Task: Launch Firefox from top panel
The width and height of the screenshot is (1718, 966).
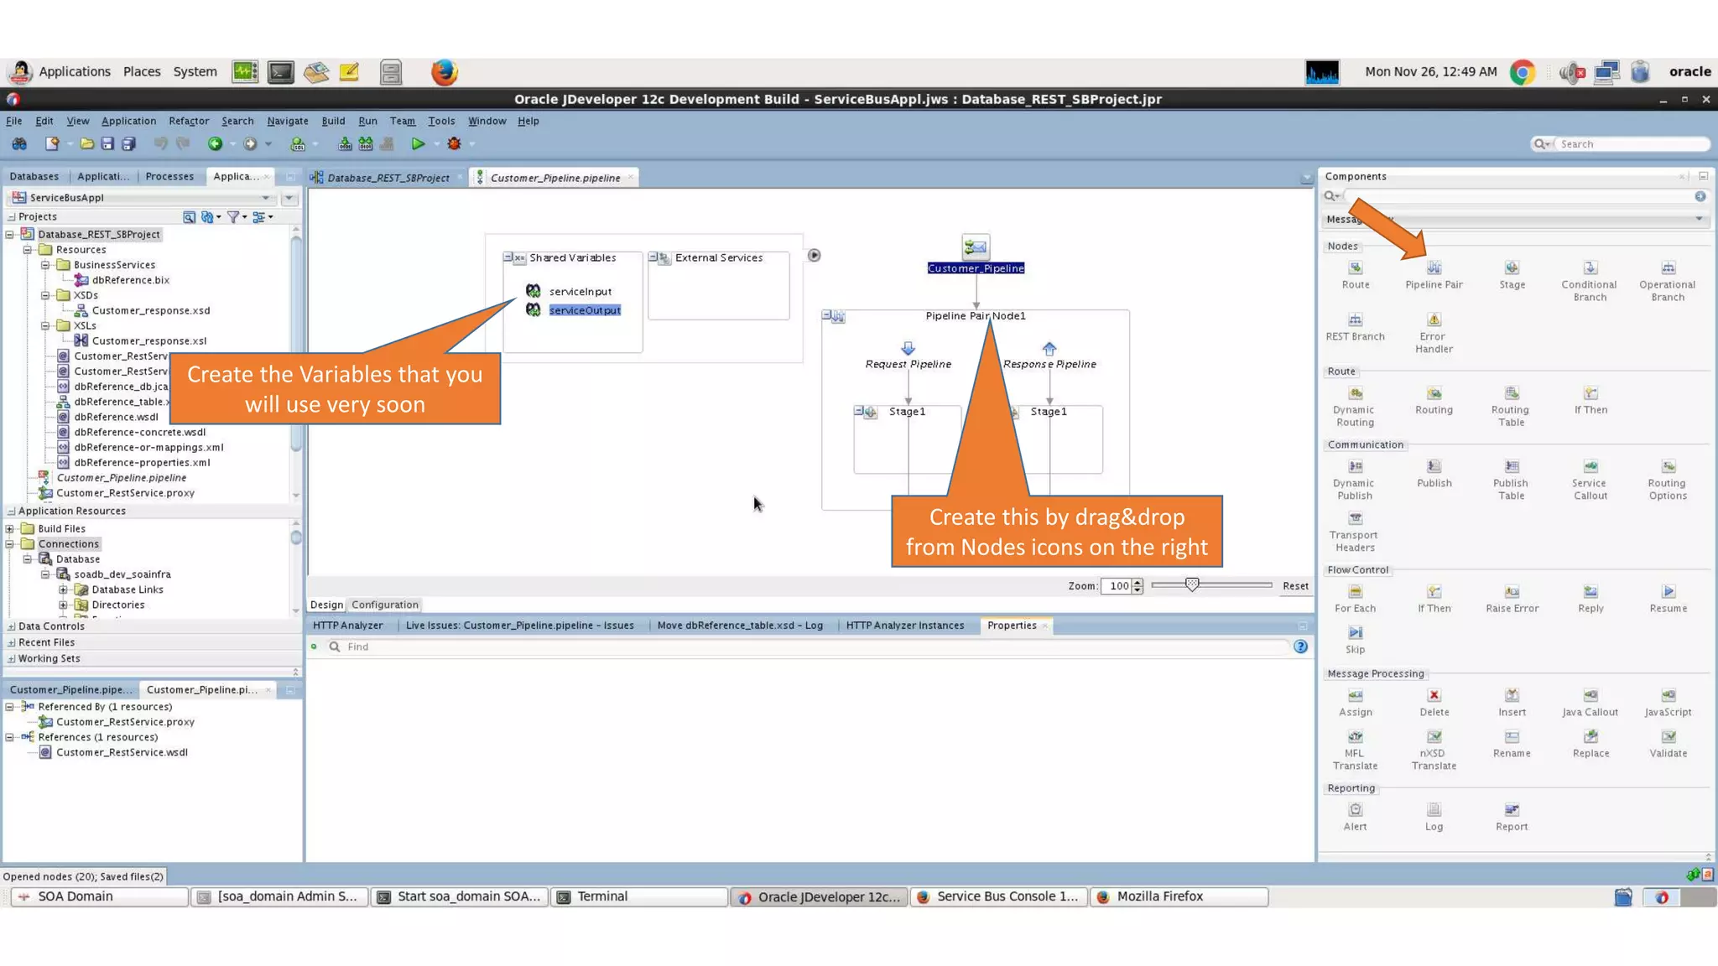Action: click(x=444, y=72)
